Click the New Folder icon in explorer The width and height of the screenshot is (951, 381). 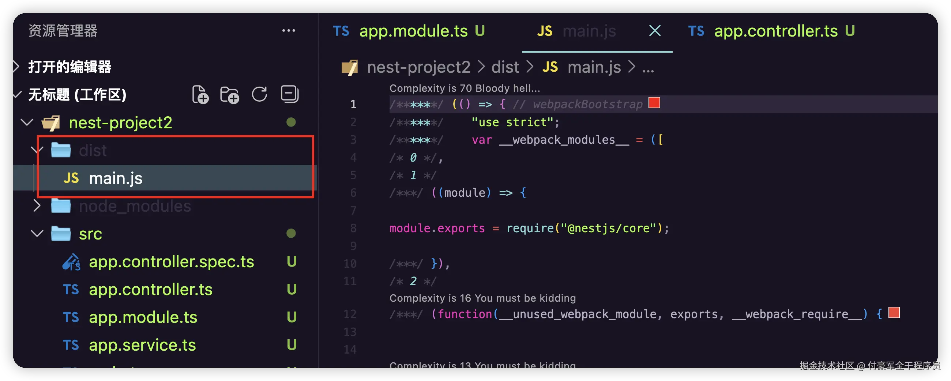(229, 95)
